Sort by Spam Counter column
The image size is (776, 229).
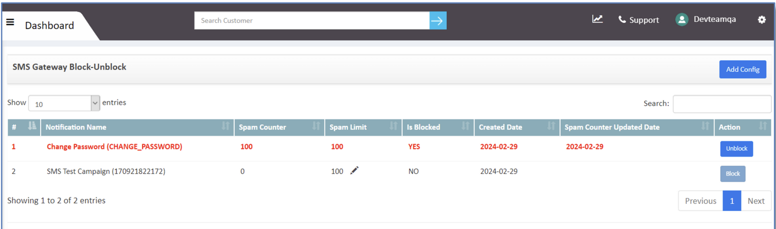pos(316,126)
